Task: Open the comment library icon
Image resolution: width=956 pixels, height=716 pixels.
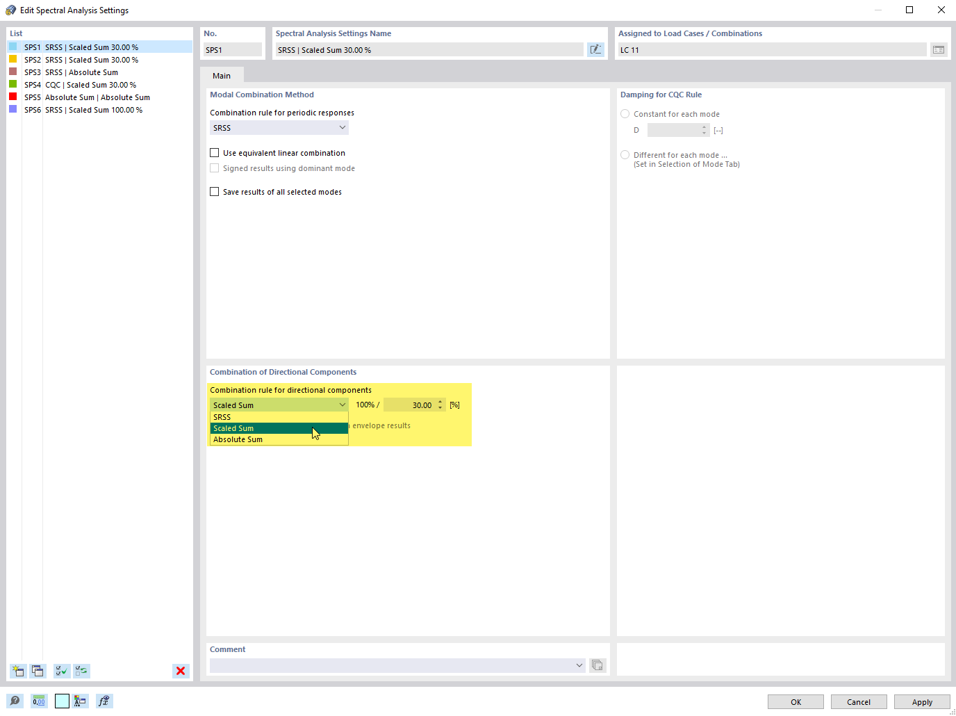Action: click(597, 665)
